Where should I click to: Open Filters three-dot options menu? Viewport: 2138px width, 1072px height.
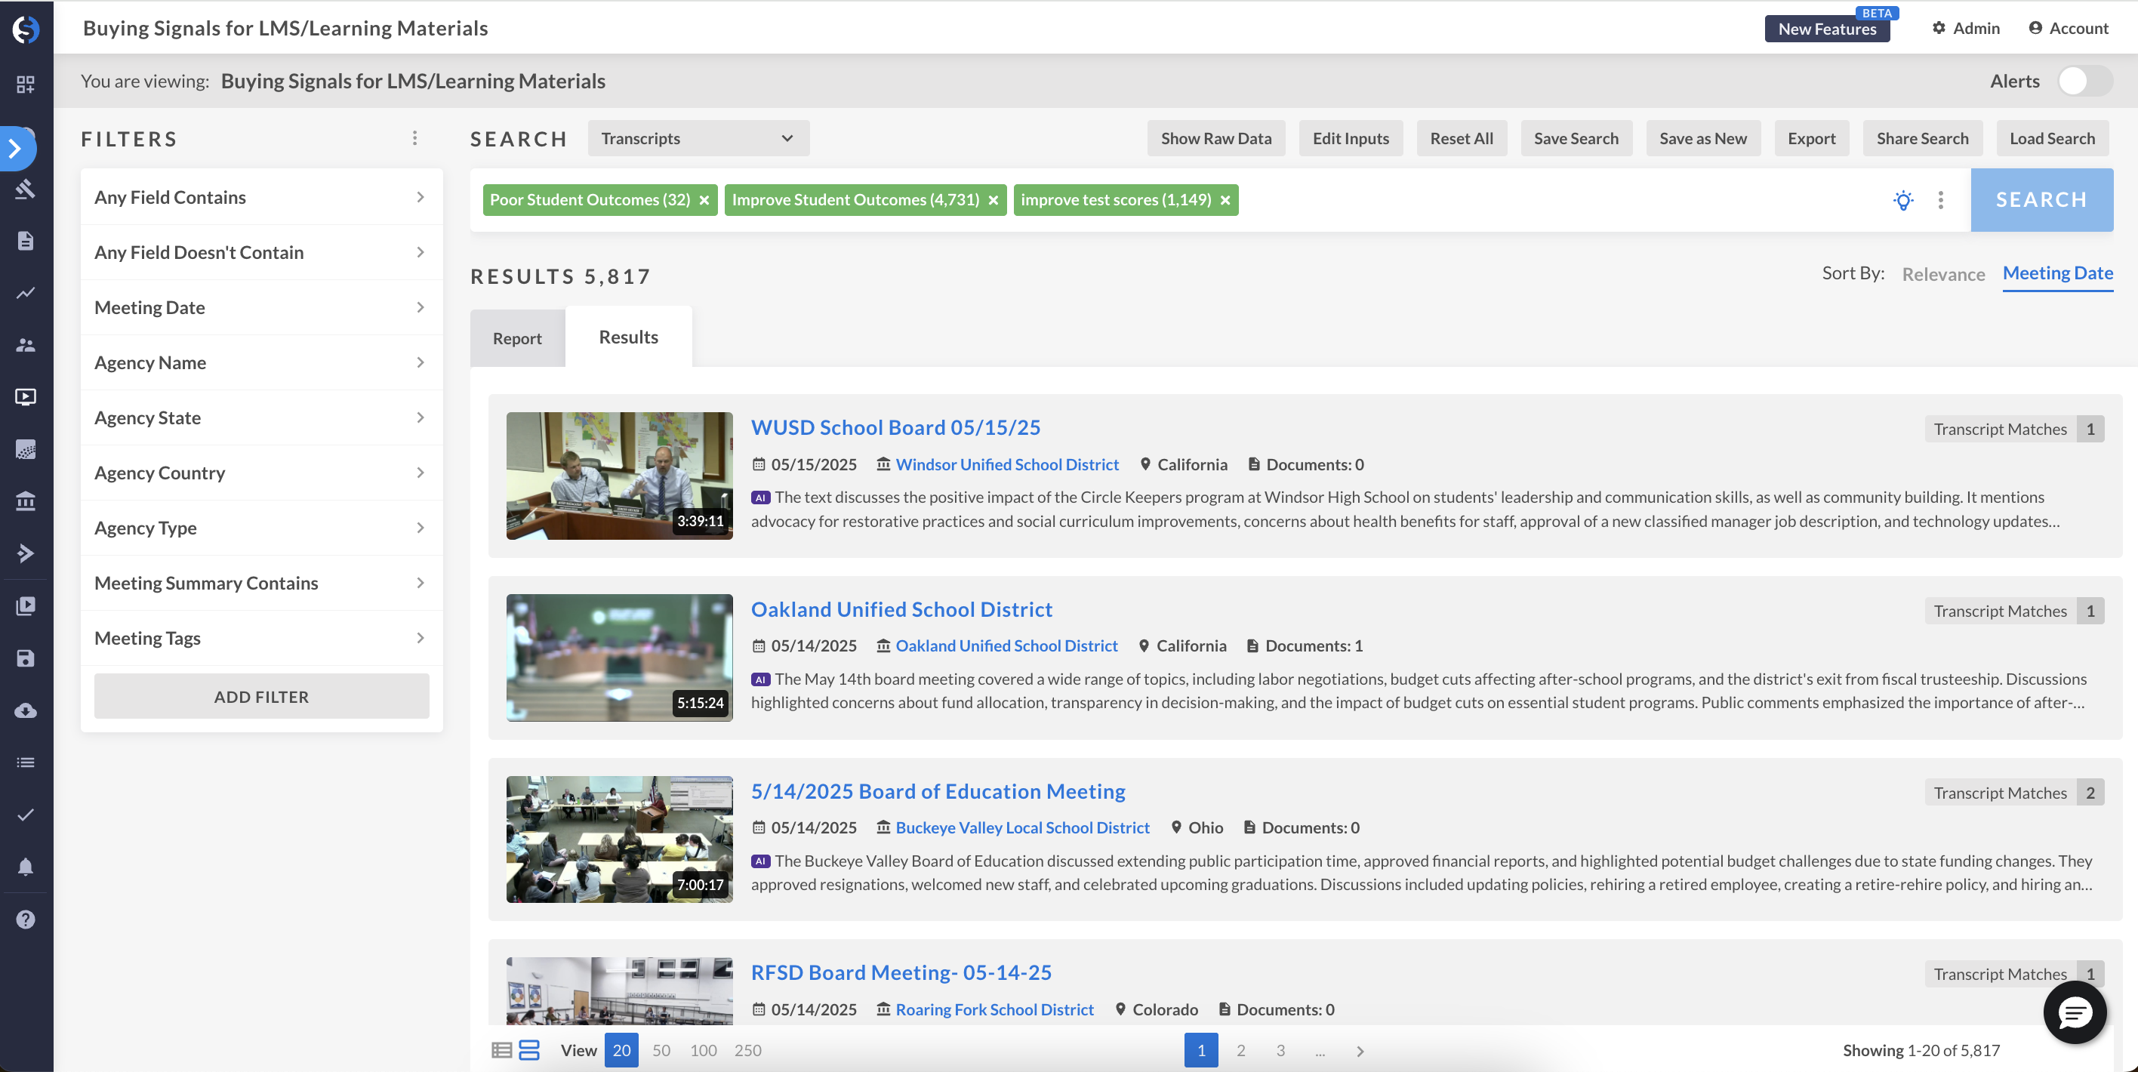415,139
